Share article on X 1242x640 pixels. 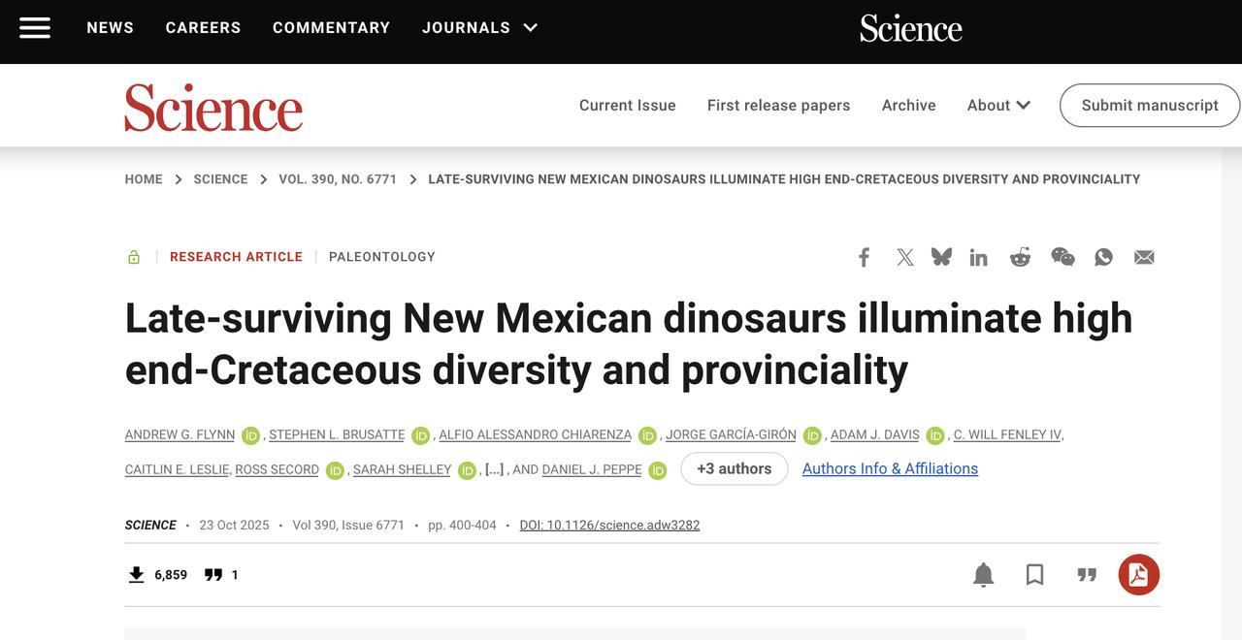point(904,257)
